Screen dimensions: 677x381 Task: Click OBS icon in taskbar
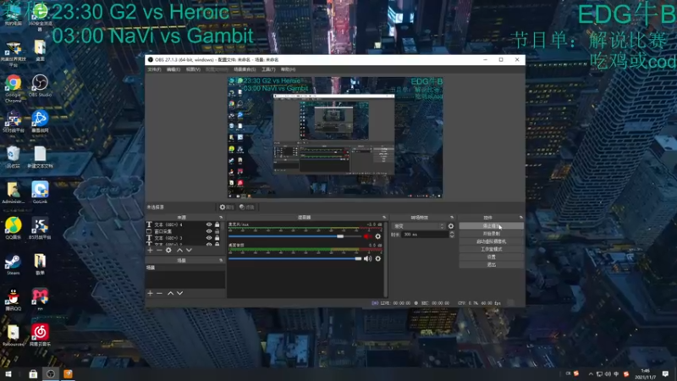(x=51, y=374)
